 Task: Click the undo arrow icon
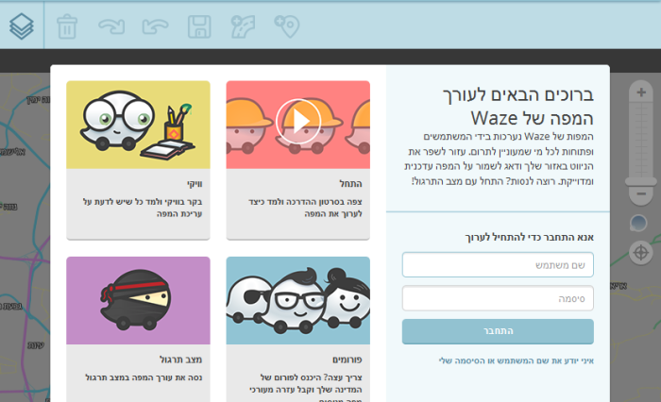pos(155,26)
